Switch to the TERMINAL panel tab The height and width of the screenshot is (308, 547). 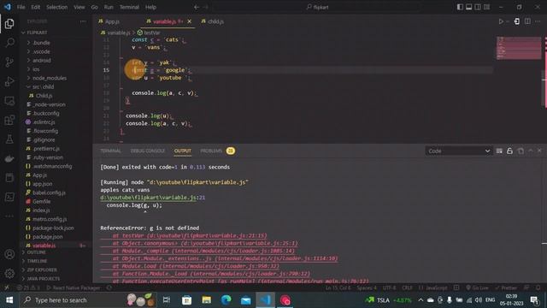(110, 151)
